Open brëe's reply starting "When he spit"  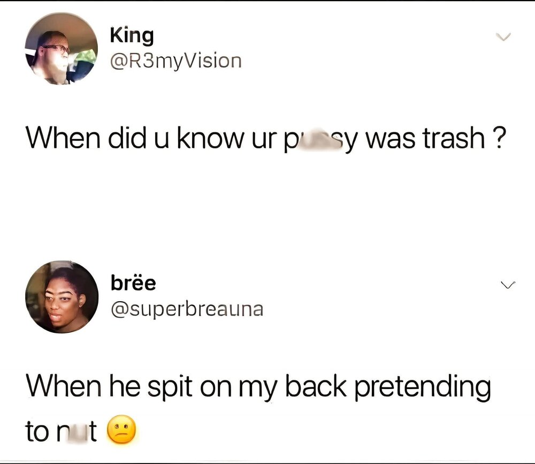click(x=258, y=387)
